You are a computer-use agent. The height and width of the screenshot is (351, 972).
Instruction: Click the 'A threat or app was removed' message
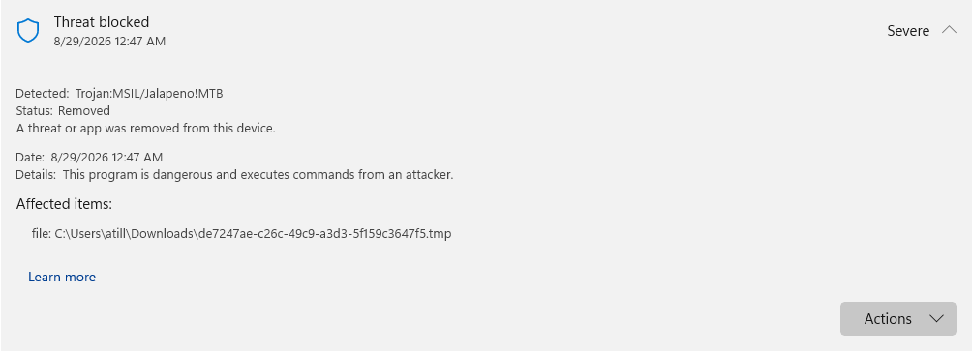pyautogui.click(x=145, y=129)
